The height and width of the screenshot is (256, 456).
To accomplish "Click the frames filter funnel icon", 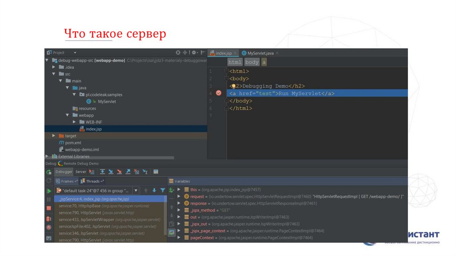I will pyautogui.click(x=163, y=190).
